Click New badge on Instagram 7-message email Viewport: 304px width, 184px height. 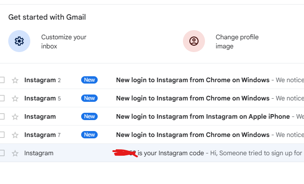coord(89,135)
